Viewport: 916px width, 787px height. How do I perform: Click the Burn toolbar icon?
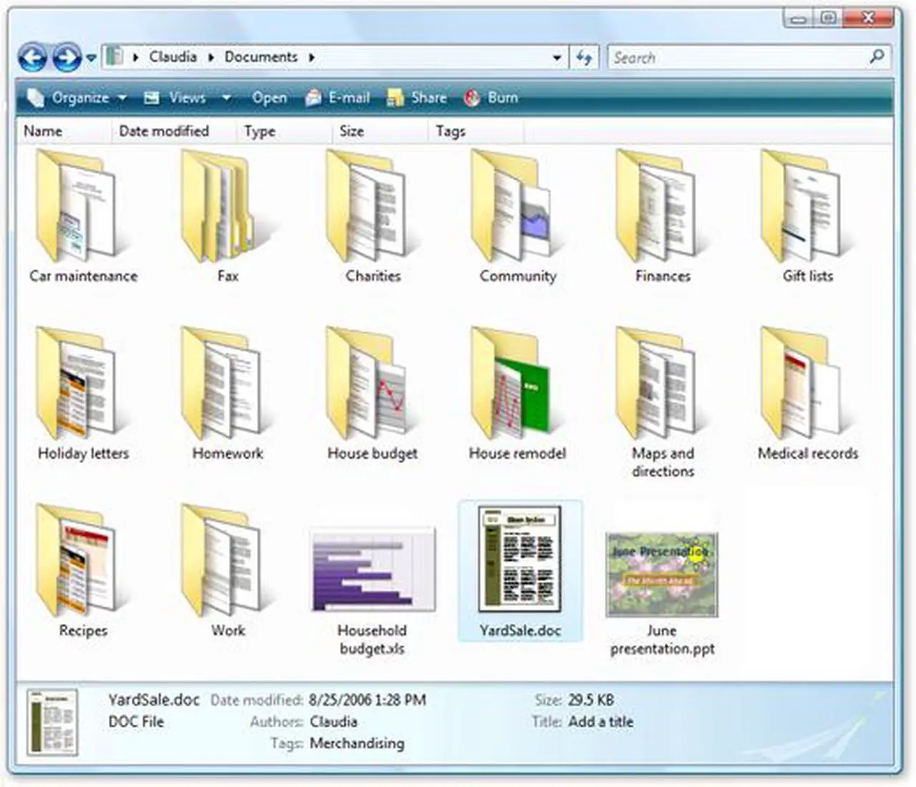[472, 98]
